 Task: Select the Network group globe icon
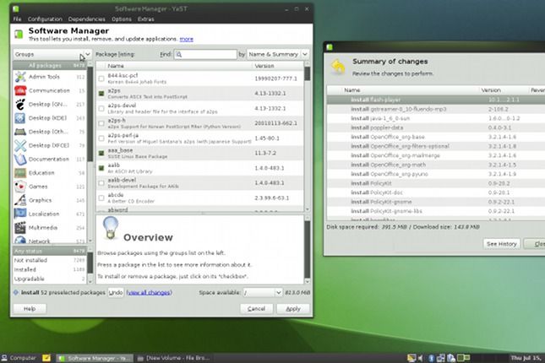coord(20,240)
